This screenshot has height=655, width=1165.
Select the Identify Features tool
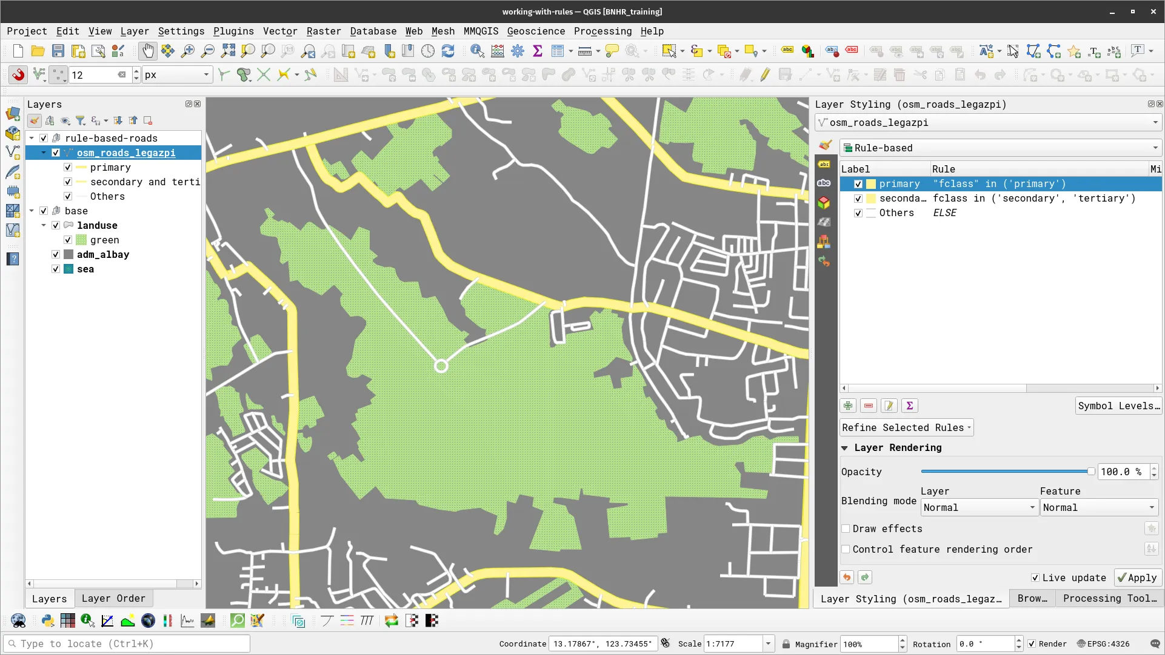[x=478, y=51]
